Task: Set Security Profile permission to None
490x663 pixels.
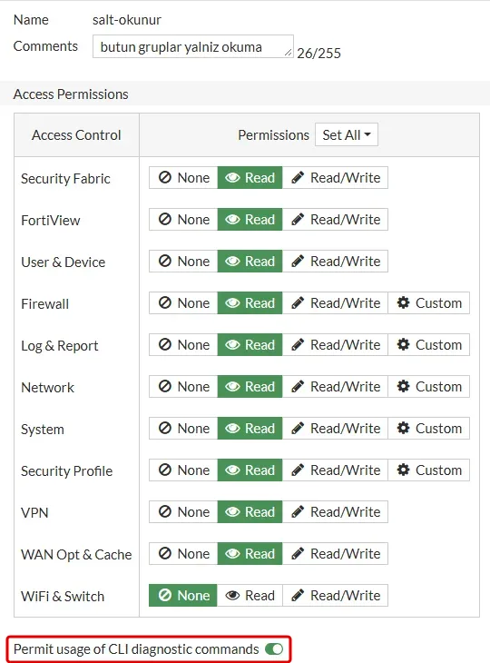Action: 183,470
